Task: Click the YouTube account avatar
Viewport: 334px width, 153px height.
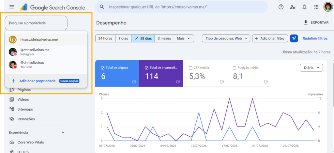Action: (13, 65)
